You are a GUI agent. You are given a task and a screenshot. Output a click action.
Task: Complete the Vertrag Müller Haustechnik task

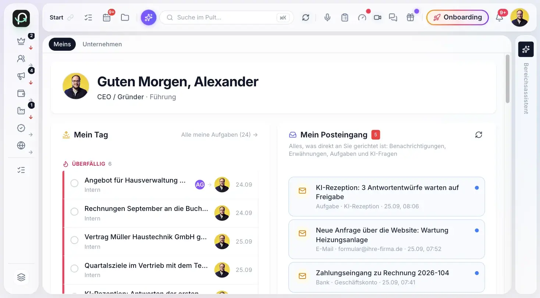[74, 240]
